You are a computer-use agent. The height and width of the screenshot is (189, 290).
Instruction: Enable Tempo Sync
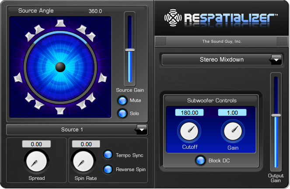click(x=108, y=155)
